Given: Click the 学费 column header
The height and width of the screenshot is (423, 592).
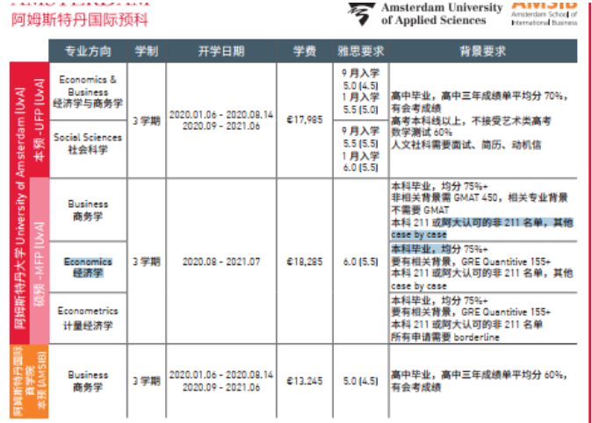Looking at the screenshot, I should click(305, 51).
